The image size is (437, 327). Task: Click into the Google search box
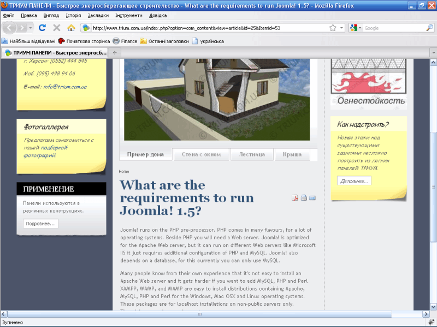[x=394, y=28]
